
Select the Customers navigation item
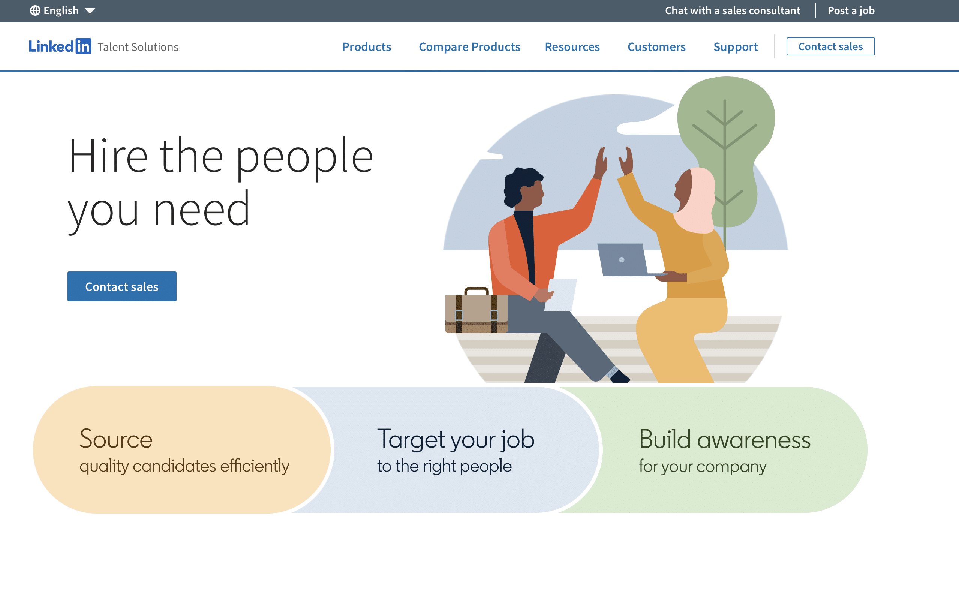tap(656, 46)
